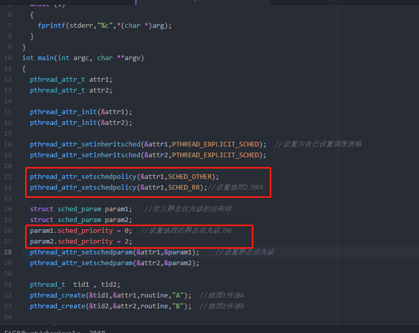
Task: Click the attr2 declaration on line 13
Action: click(99, 90)
